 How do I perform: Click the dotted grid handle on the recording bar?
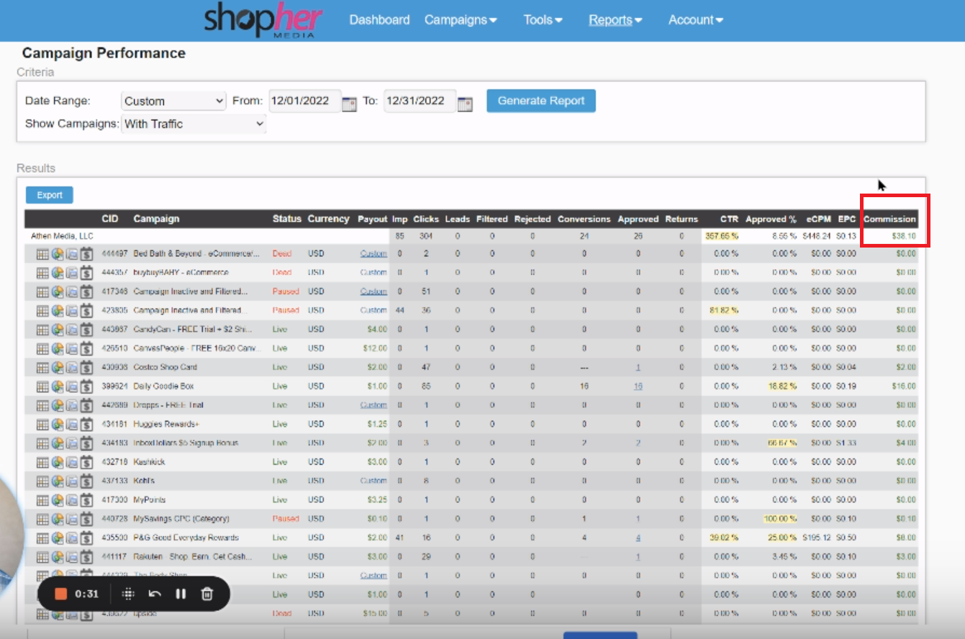129,594
